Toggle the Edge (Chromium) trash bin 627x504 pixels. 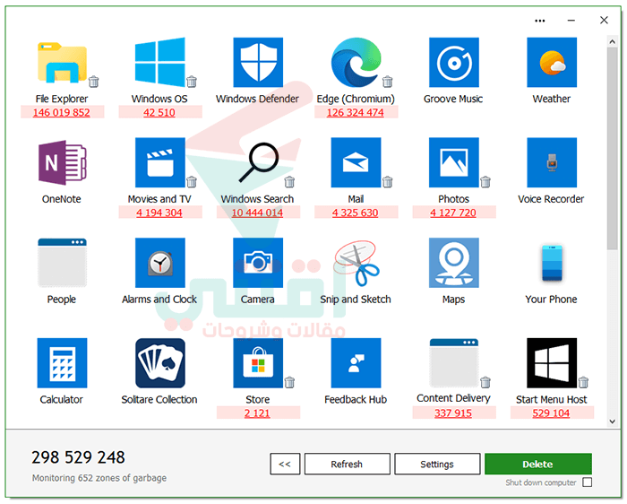pyautogui.click(x=388, y=82)
